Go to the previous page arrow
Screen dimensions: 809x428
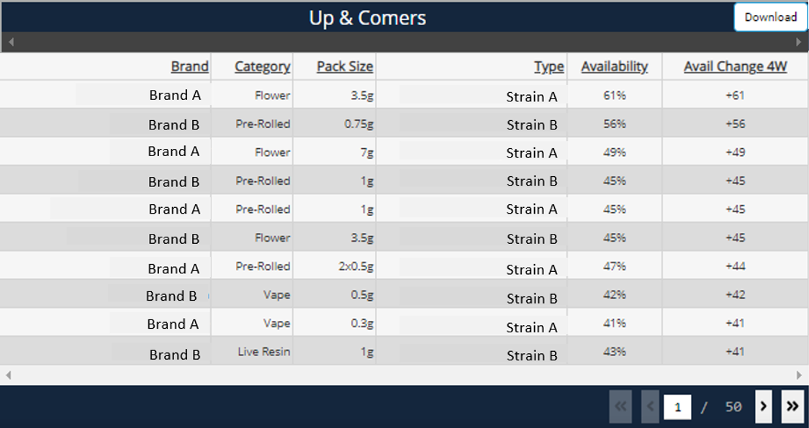(x=650, y=407)
